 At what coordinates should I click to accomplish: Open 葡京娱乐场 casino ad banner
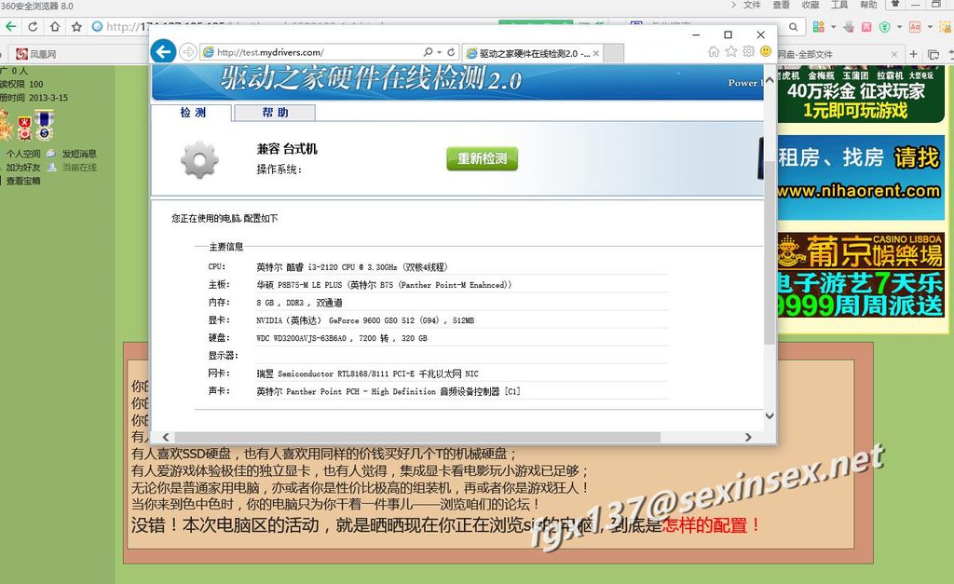pyautogui.click(x=860, y=276)
